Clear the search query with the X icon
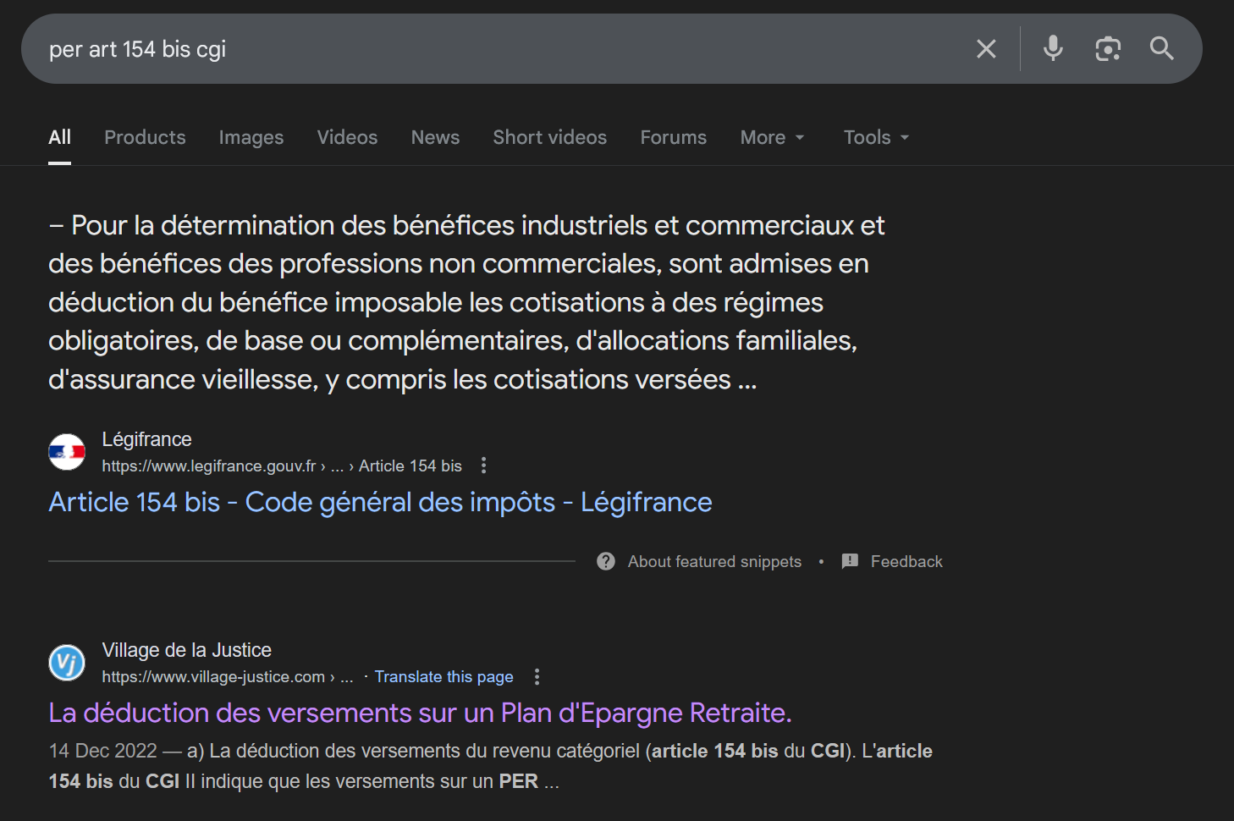 pyautogui.click(x=986, y=49)
